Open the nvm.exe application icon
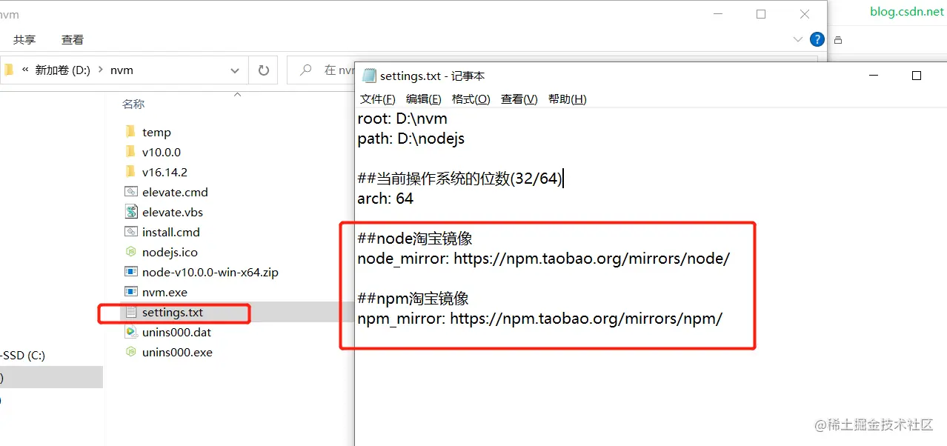 click(x=129, y=291)
